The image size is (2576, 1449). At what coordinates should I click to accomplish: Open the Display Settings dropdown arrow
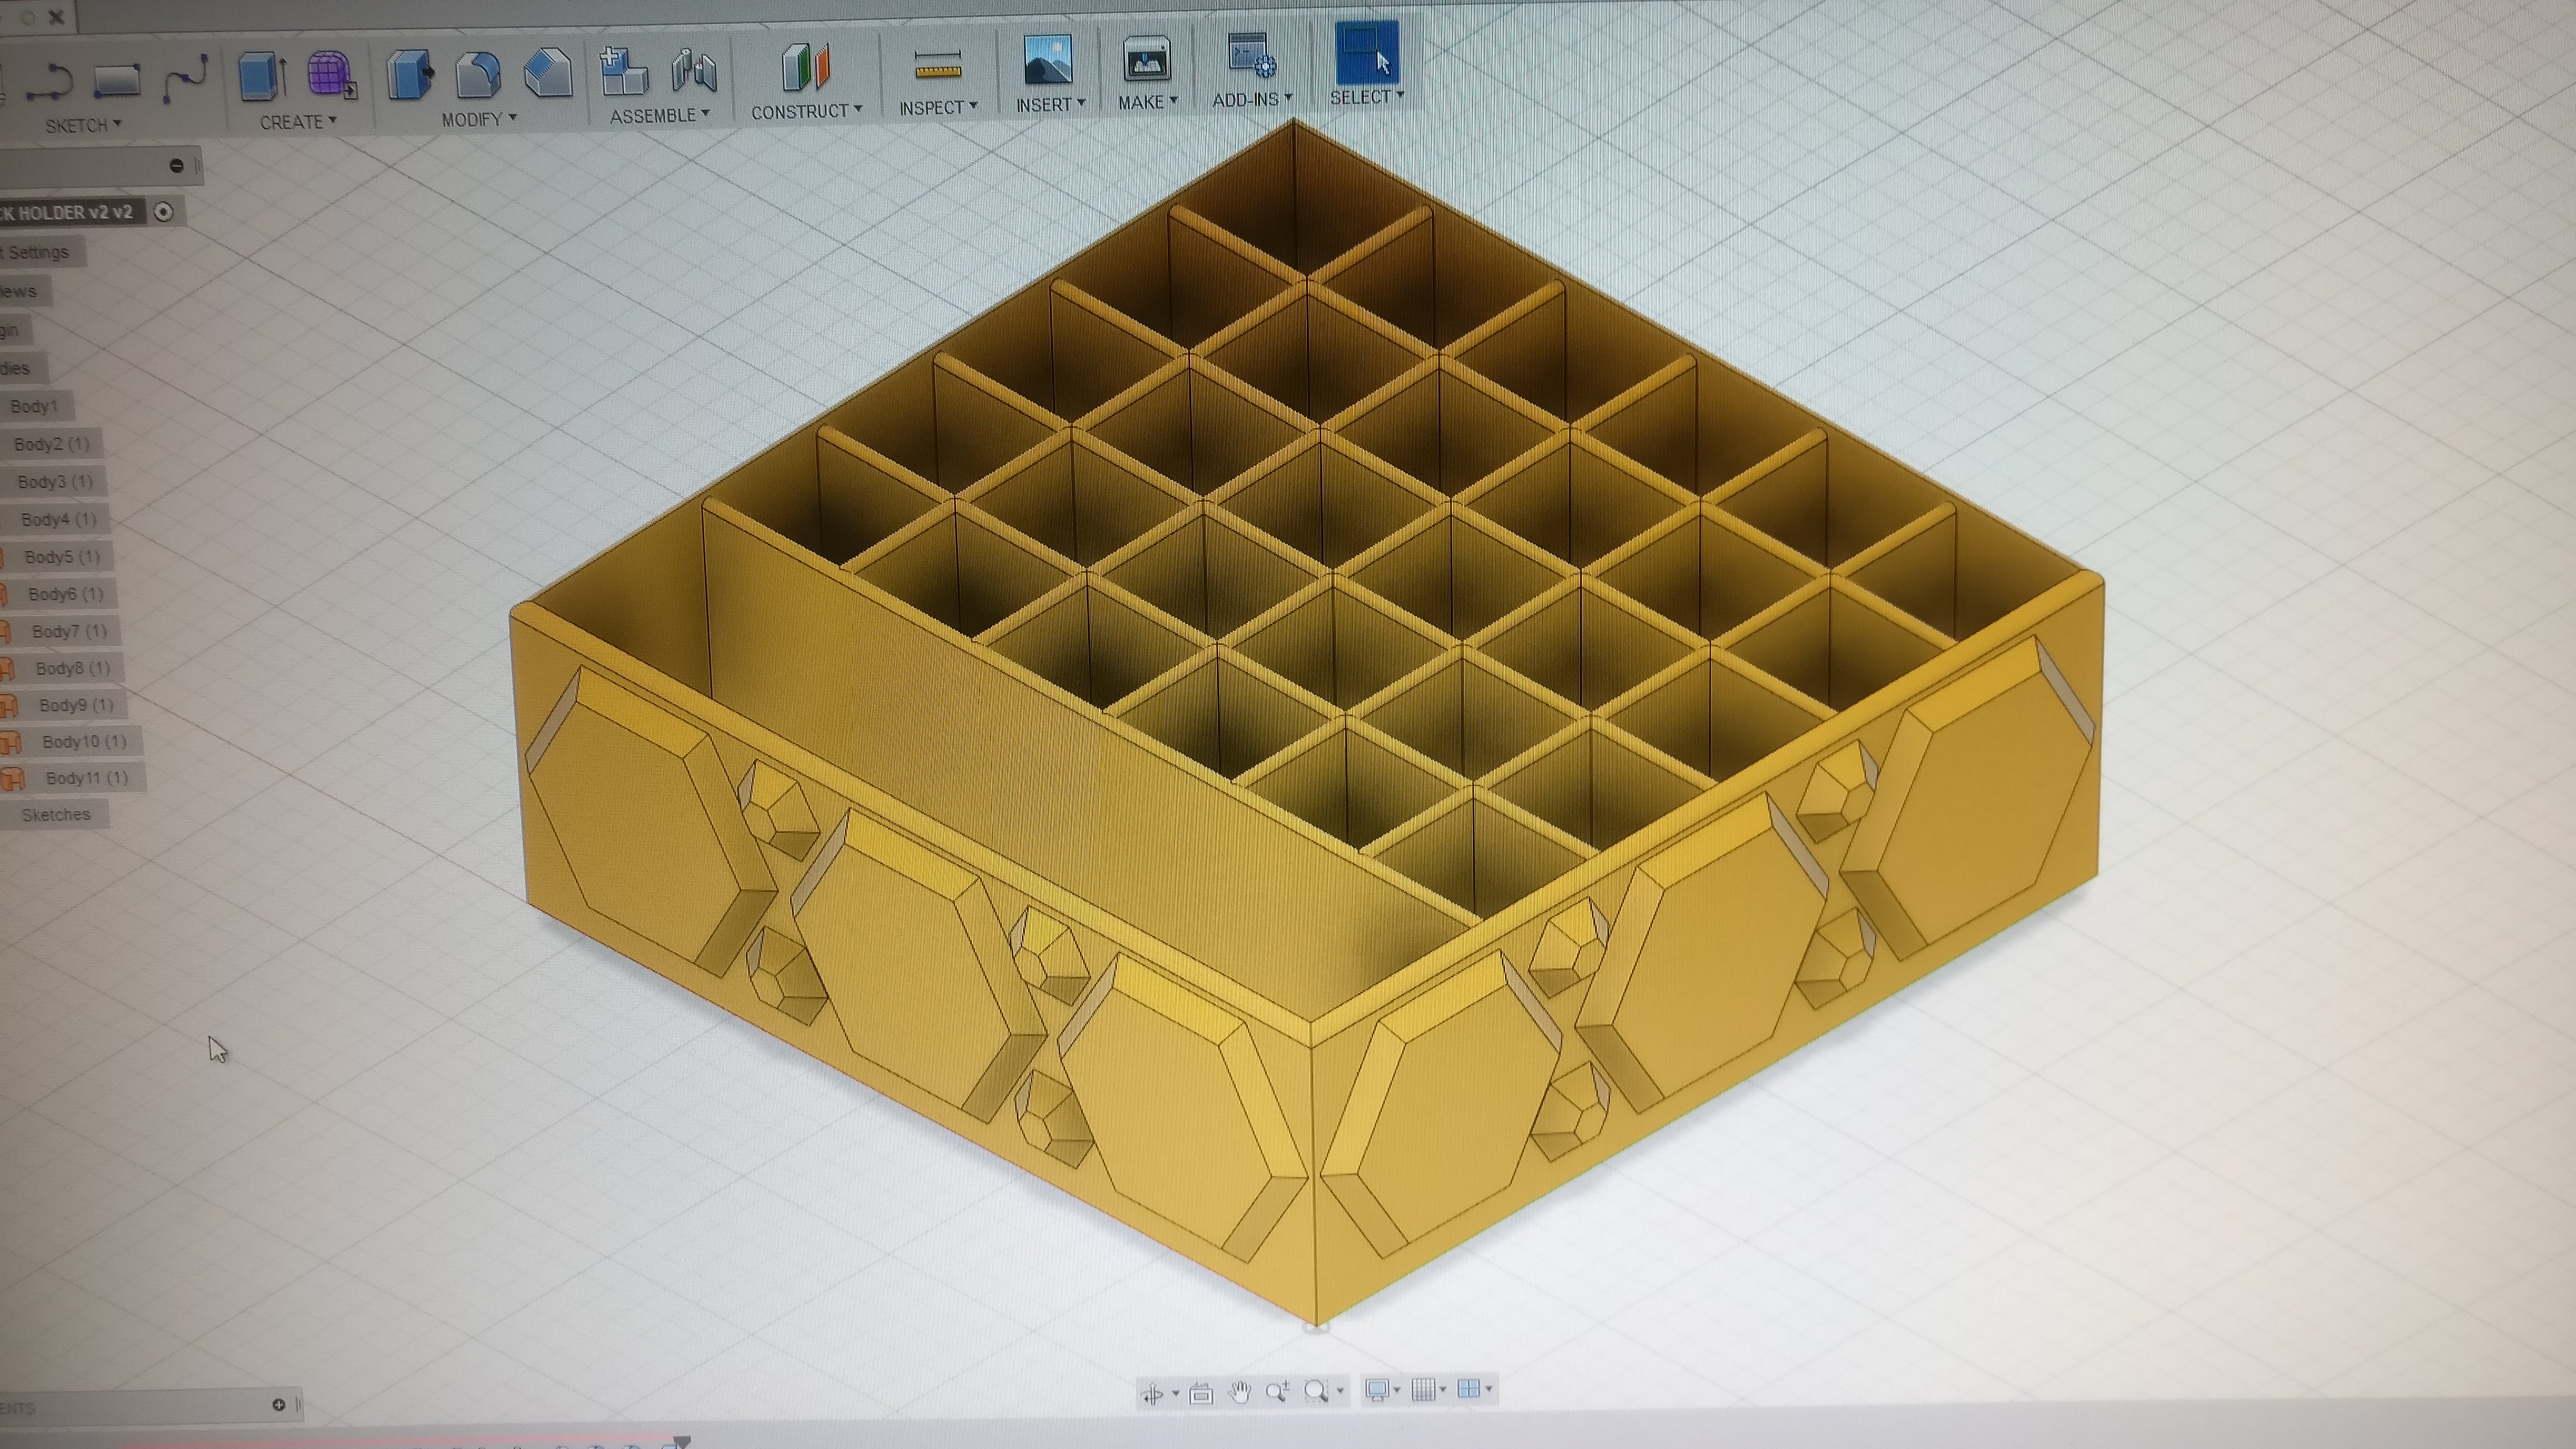coord(1397,1389)
